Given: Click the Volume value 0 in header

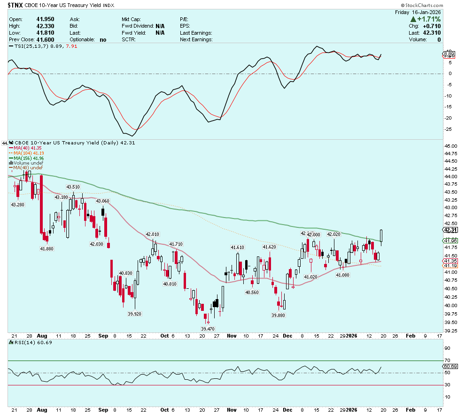Looking at the screenshot, I should (439, 40).
